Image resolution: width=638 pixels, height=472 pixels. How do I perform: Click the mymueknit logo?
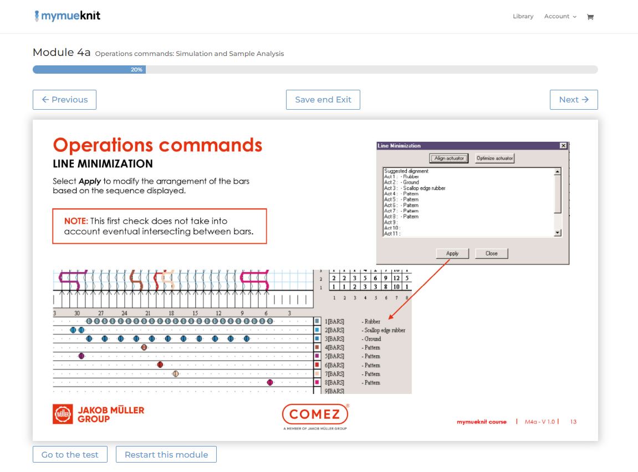point(67,16)
